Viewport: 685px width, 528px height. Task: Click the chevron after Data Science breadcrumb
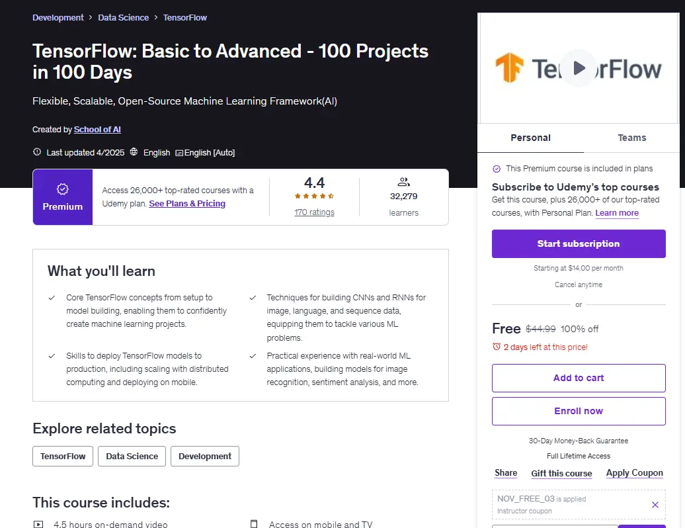point(155,17)
